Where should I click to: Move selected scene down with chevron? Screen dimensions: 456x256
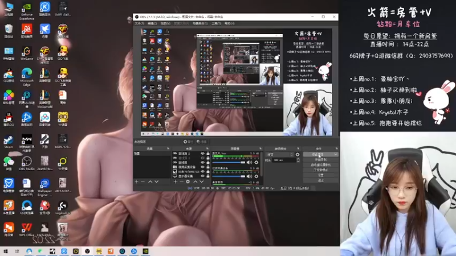[x=156, y=181]
